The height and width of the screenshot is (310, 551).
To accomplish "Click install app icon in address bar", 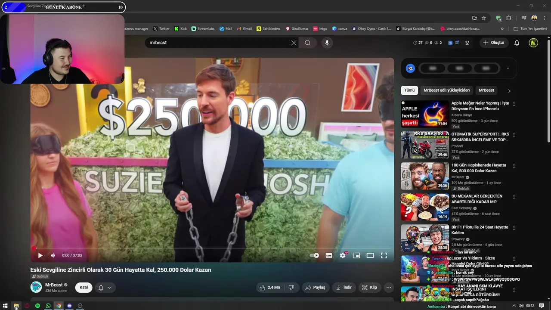I will (474, 18).
